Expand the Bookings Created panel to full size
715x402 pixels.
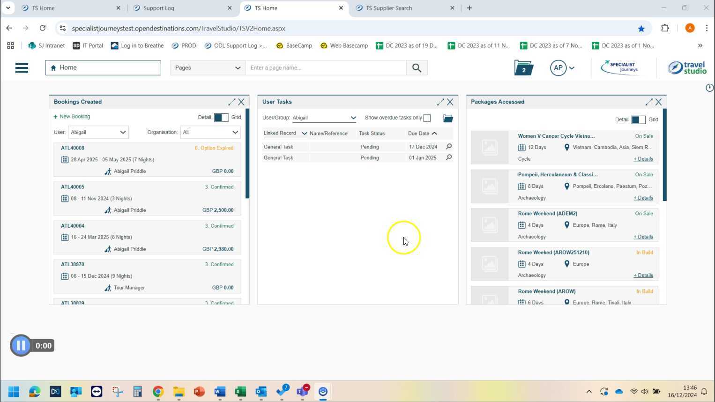[231, 102]
